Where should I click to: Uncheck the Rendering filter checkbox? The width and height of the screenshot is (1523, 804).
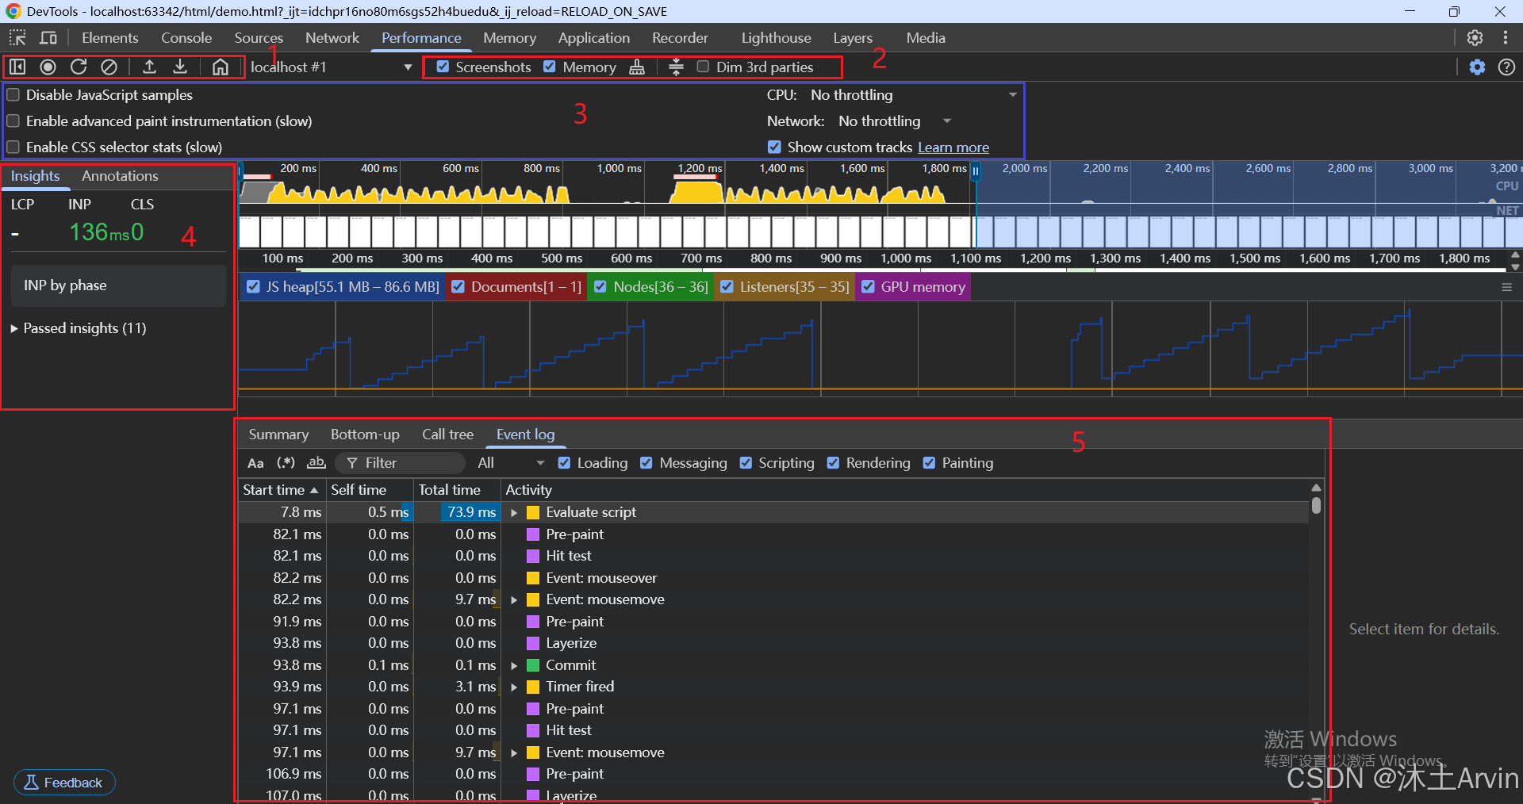(x=833, y=463)
